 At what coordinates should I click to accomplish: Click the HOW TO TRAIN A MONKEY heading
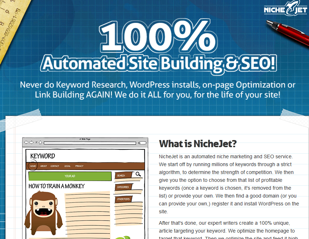click(57, 186)
